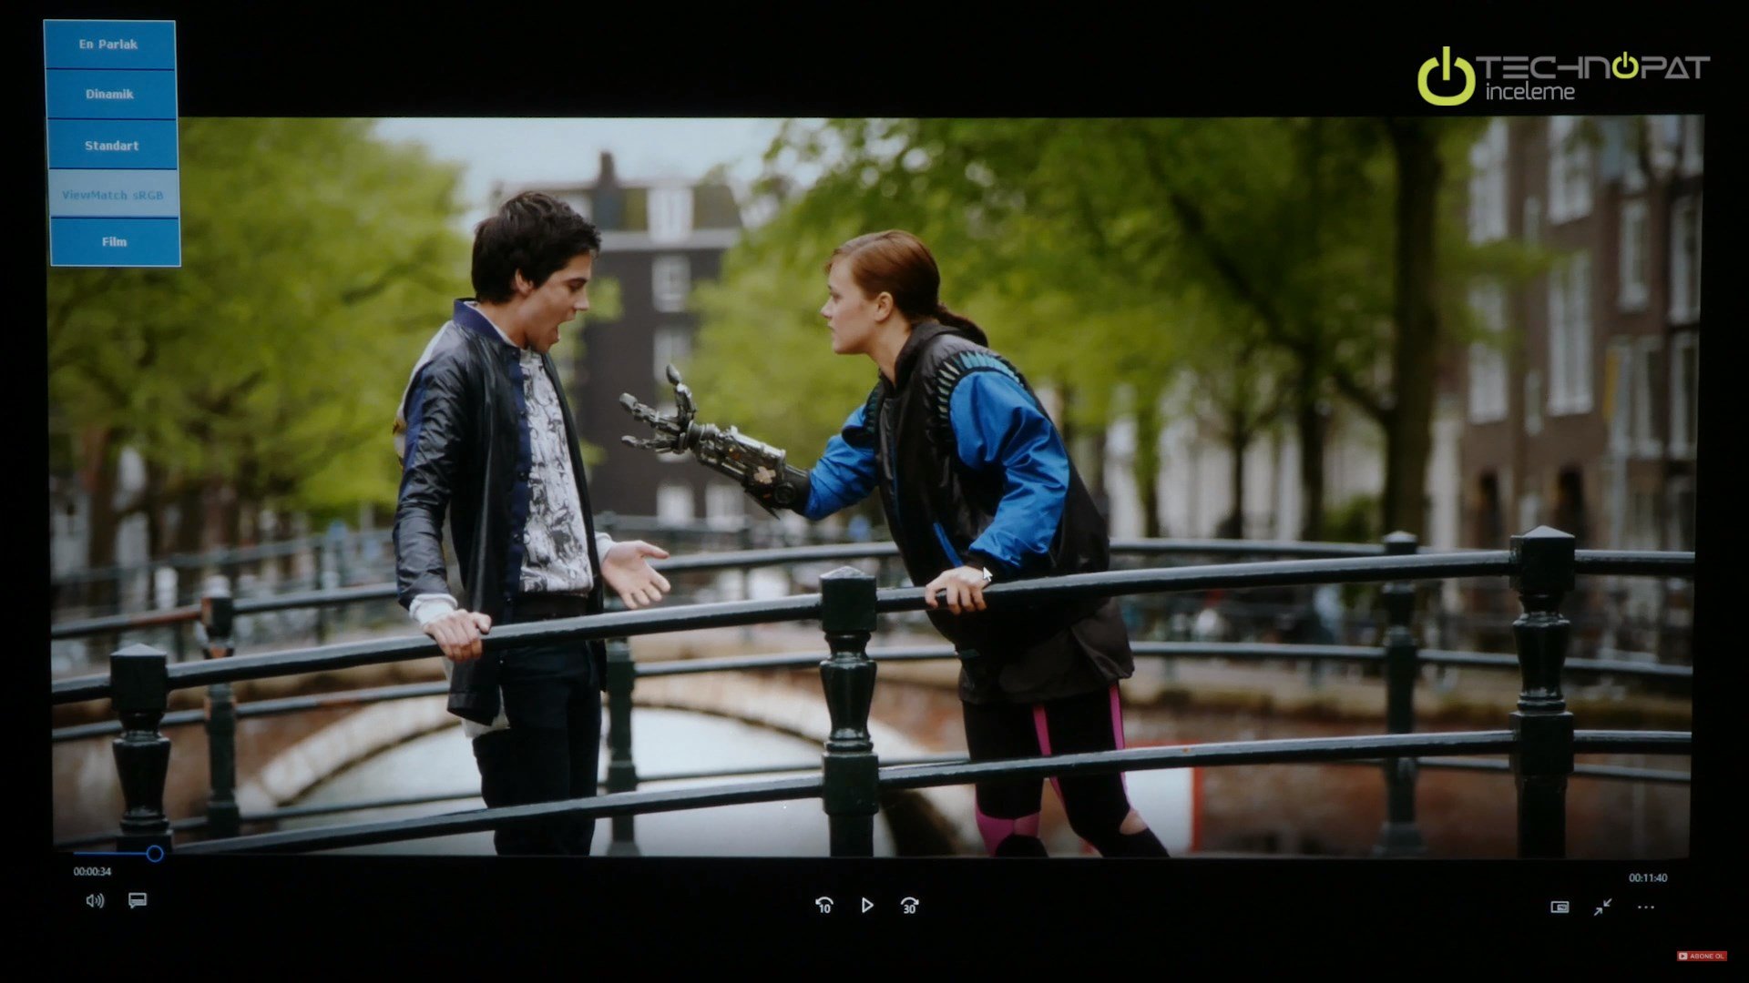Click the inceleme text under the logo
The height and width of the screenshot is (983, 1749).
(x=1529, y=92)
